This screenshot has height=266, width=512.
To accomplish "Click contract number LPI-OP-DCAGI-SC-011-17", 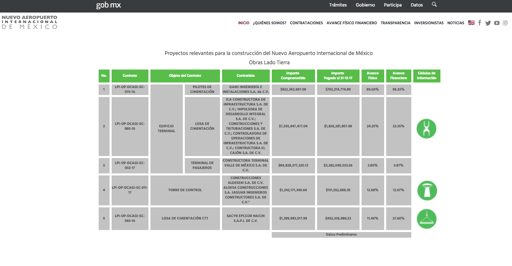I will click(130, 190).
